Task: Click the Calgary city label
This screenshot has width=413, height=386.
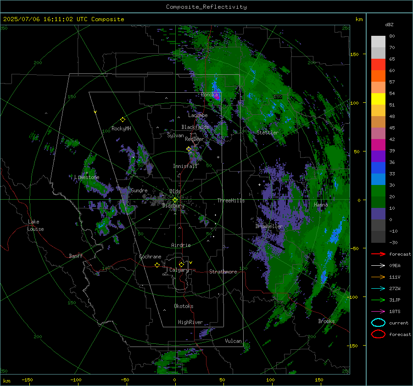Action: [x=179, y=270]
